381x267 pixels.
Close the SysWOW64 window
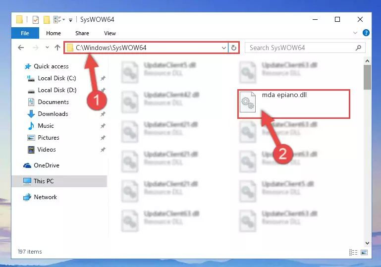[360, 19]
